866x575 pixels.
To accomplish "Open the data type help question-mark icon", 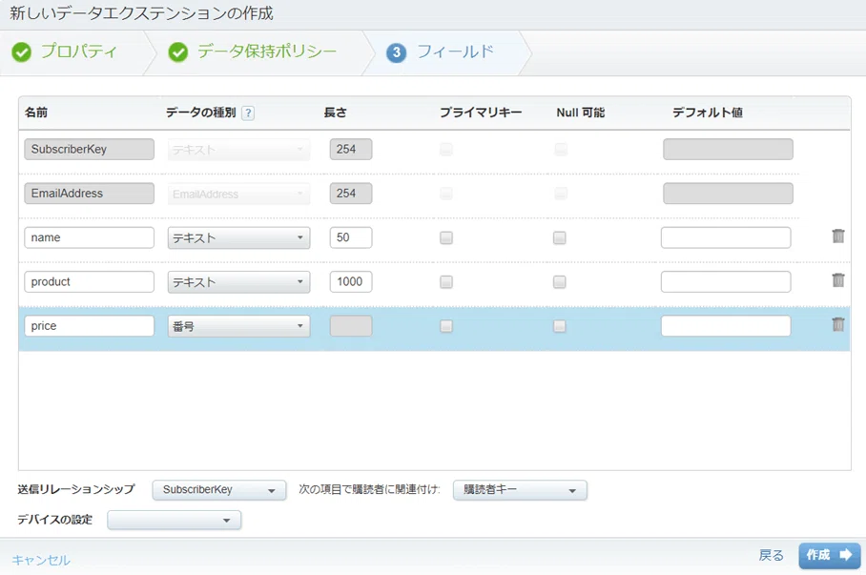I will coord(248,113).
